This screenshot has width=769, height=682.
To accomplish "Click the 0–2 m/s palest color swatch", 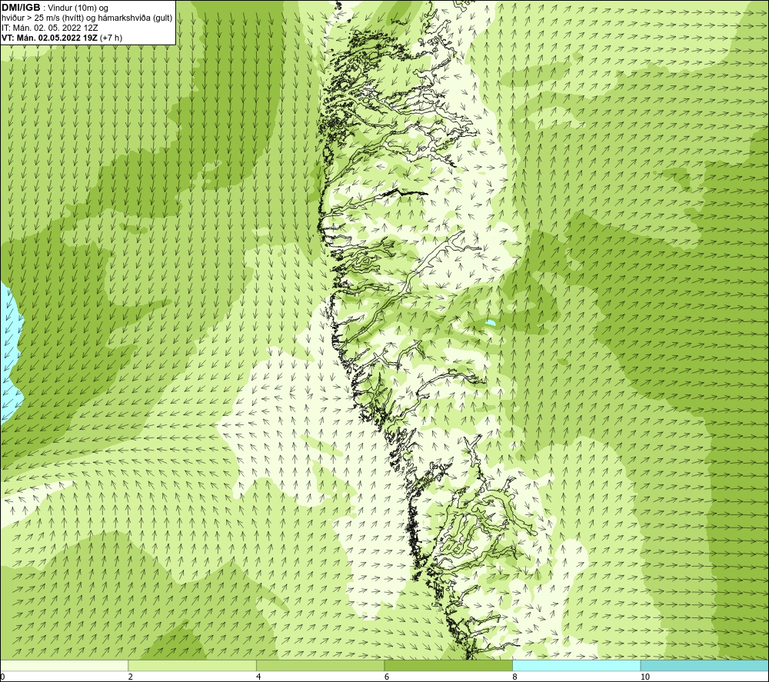I will pyautogui.click(x=65, y=665).
